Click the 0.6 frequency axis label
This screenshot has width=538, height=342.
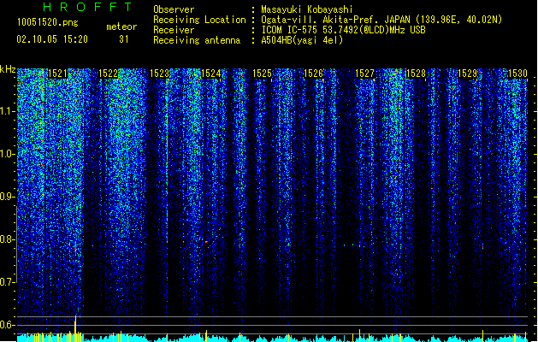click(8, 325)
